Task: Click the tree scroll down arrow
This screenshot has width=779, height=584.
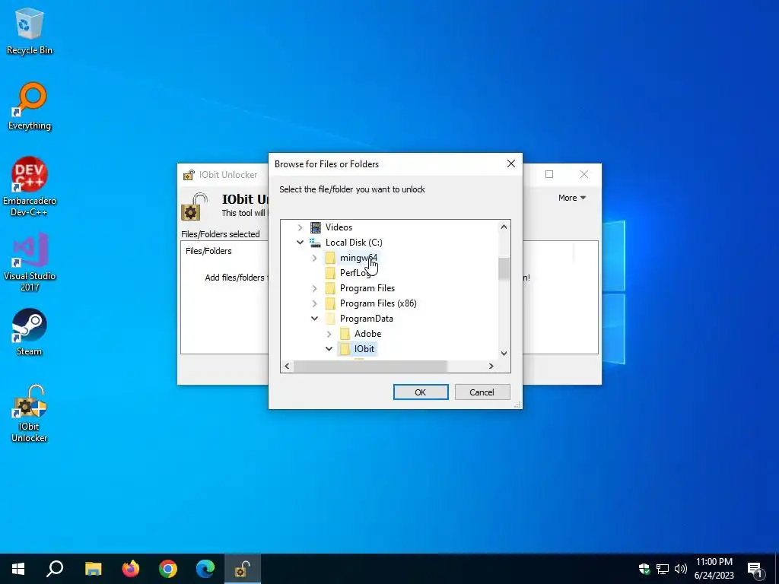Action: coord(504,353)
